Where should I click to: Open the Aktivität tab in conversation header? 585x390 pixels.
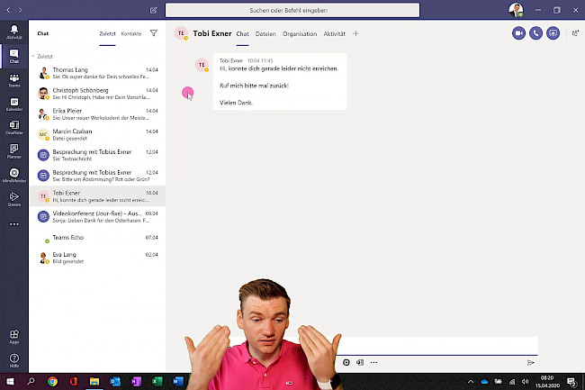[334, 33]
